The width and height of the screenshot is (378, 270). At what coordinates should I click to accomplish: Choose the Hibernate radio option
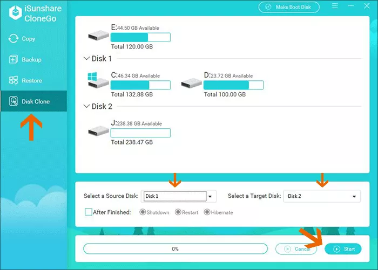point(207,212)
